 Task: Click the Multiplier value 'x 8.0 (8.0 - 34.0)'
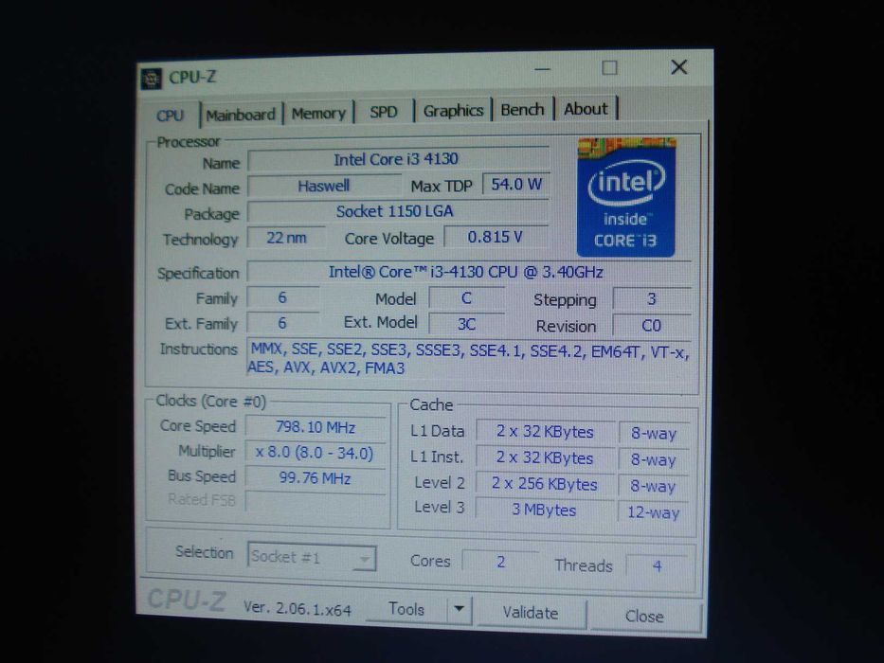(x=316, y=454)
